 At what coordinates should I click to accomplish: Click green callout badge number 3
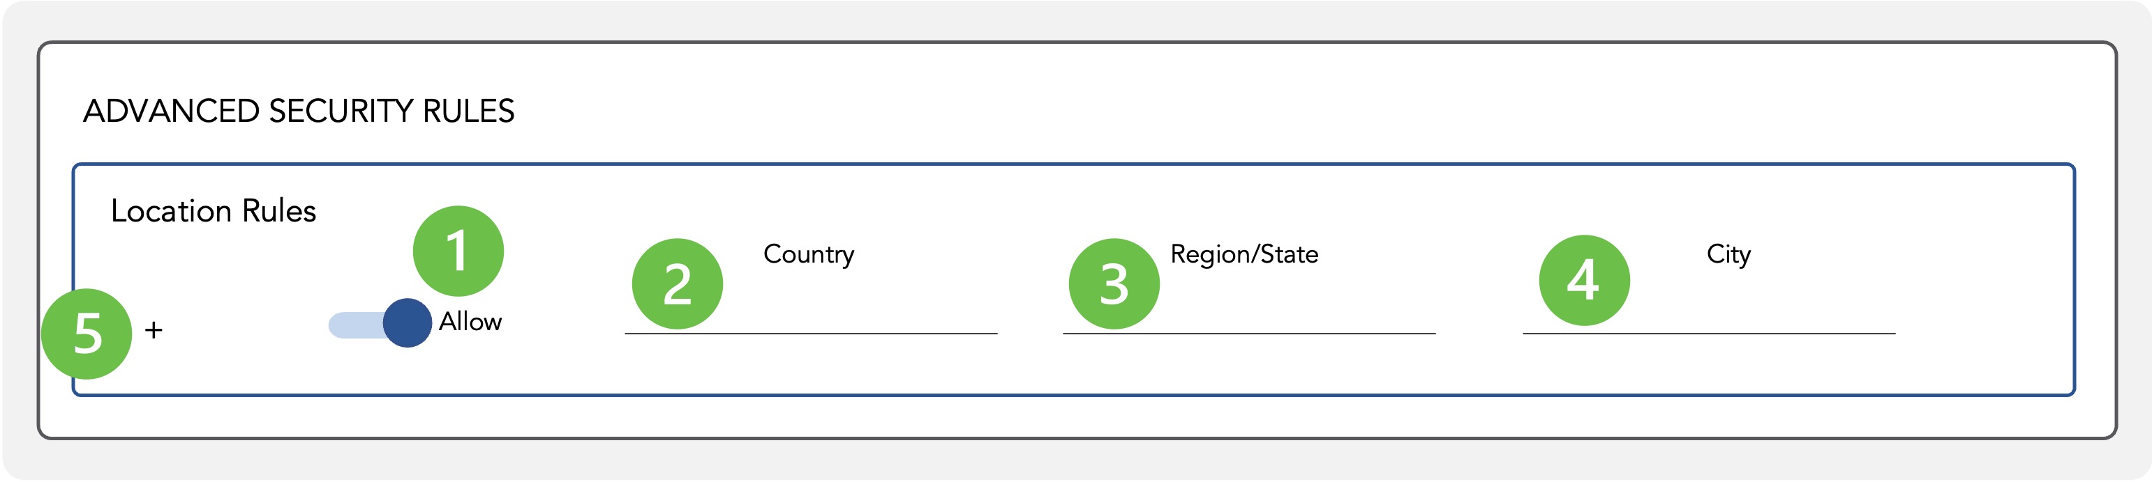point(1114,283)
